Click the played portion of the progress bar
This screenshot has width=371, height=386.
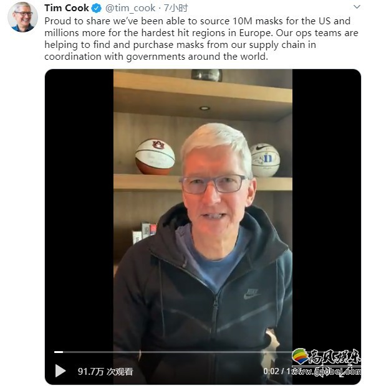coord(59,352)
